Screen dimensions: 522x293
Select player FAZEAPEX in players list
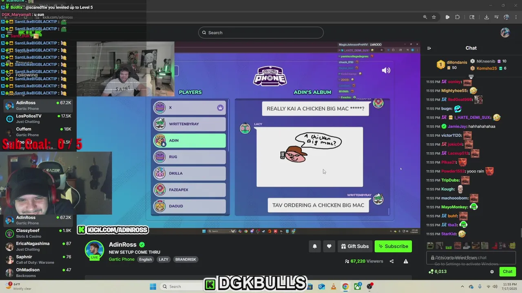point(189,190)
